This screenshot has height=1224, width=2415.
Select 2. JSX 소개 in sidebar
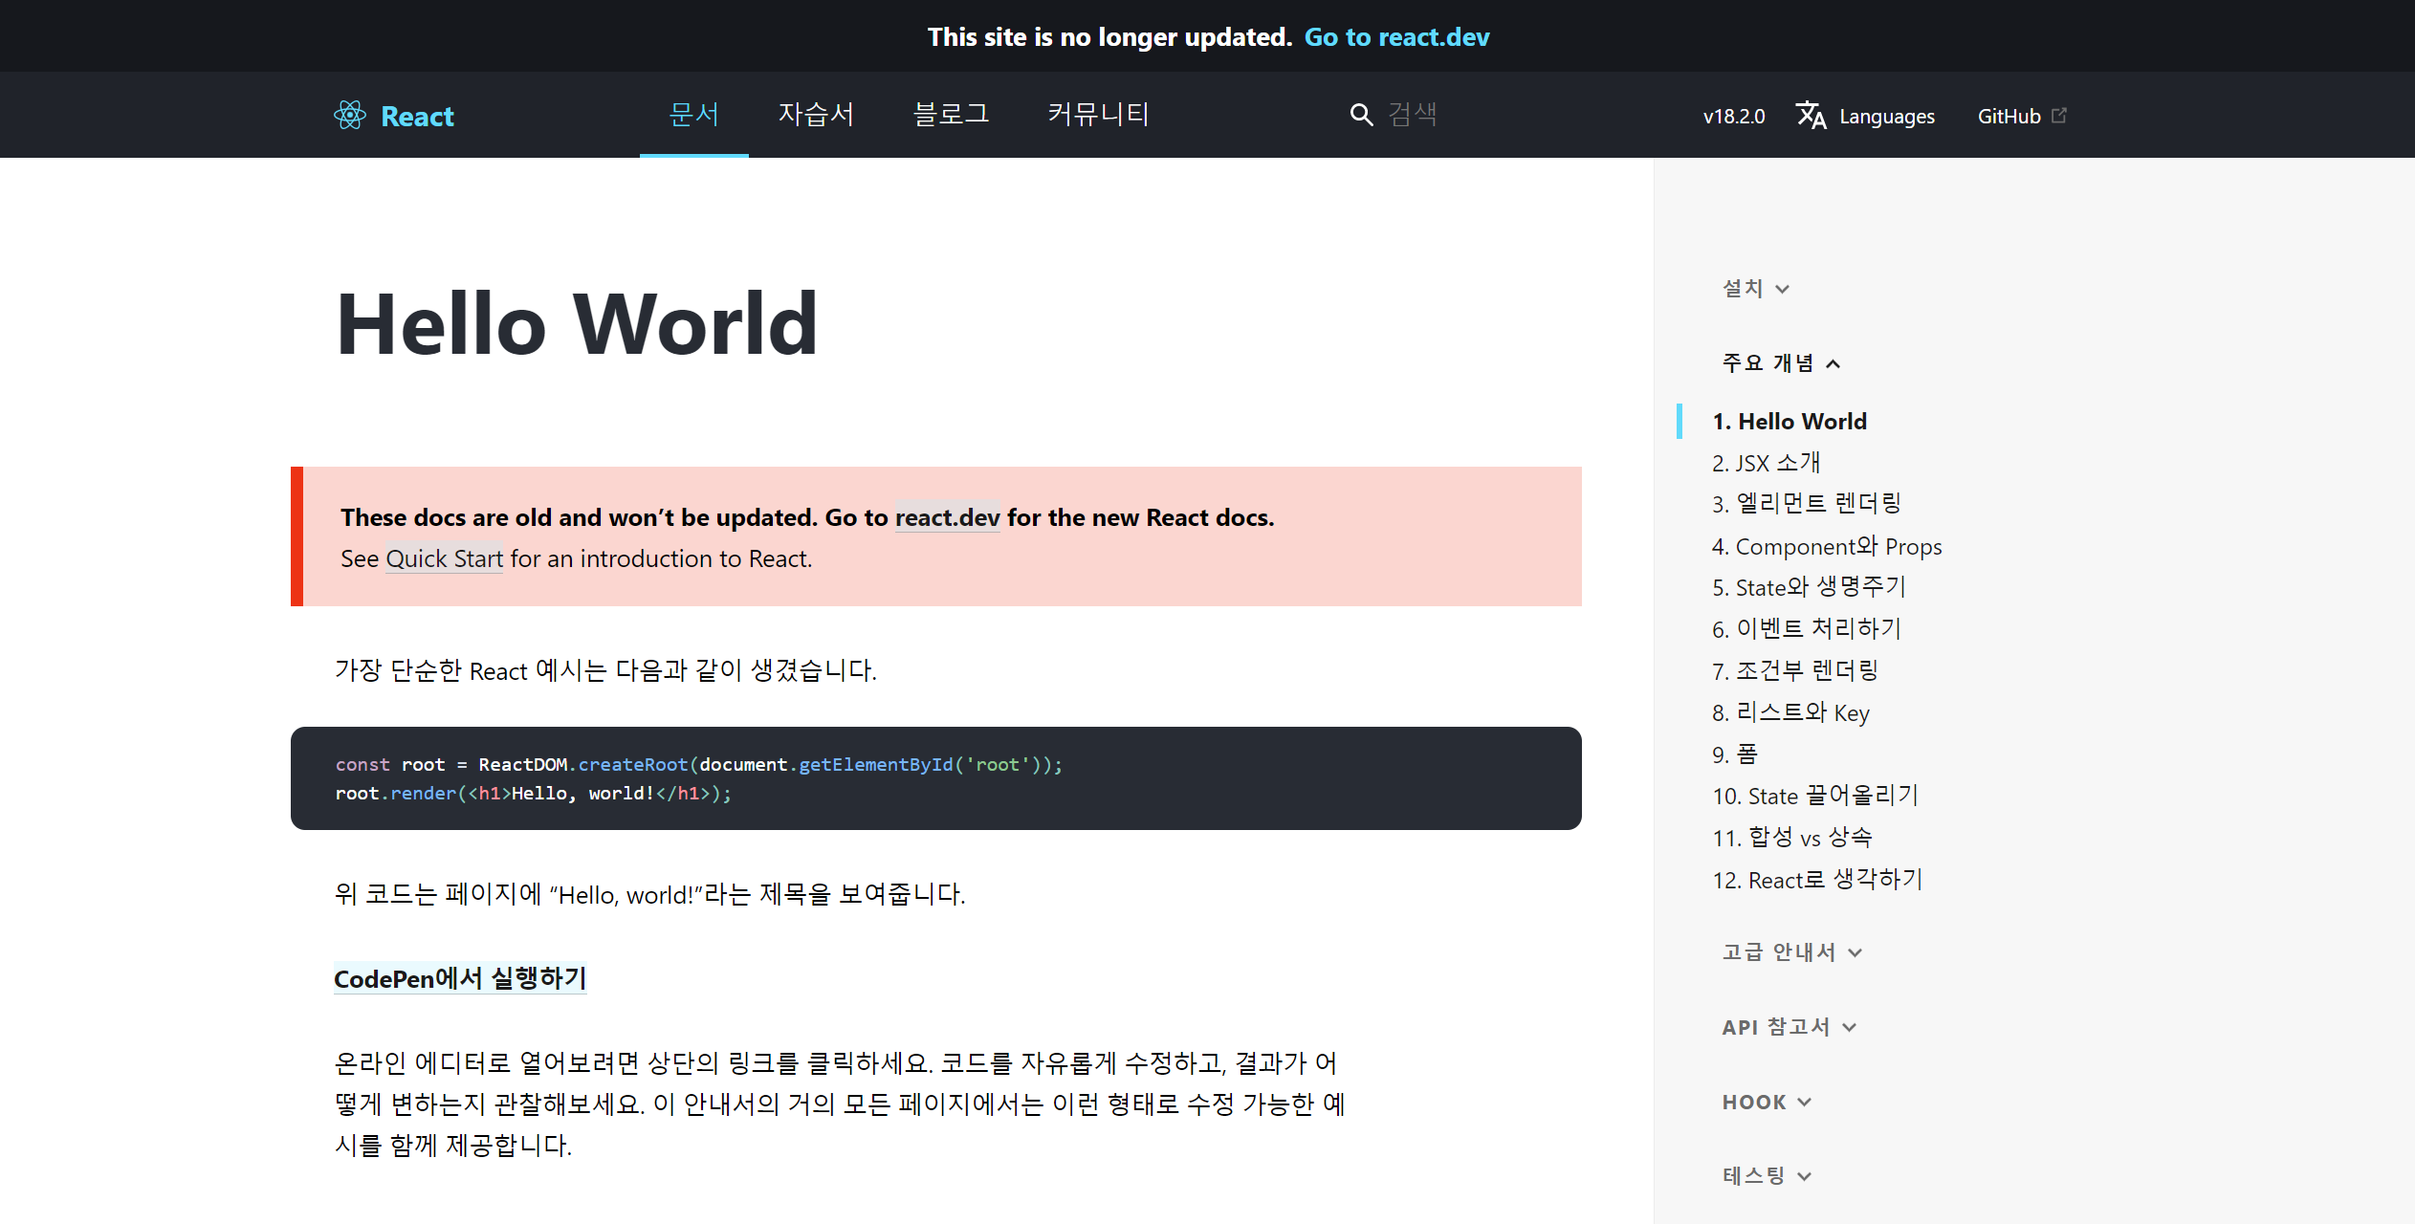click(1766, 463)
